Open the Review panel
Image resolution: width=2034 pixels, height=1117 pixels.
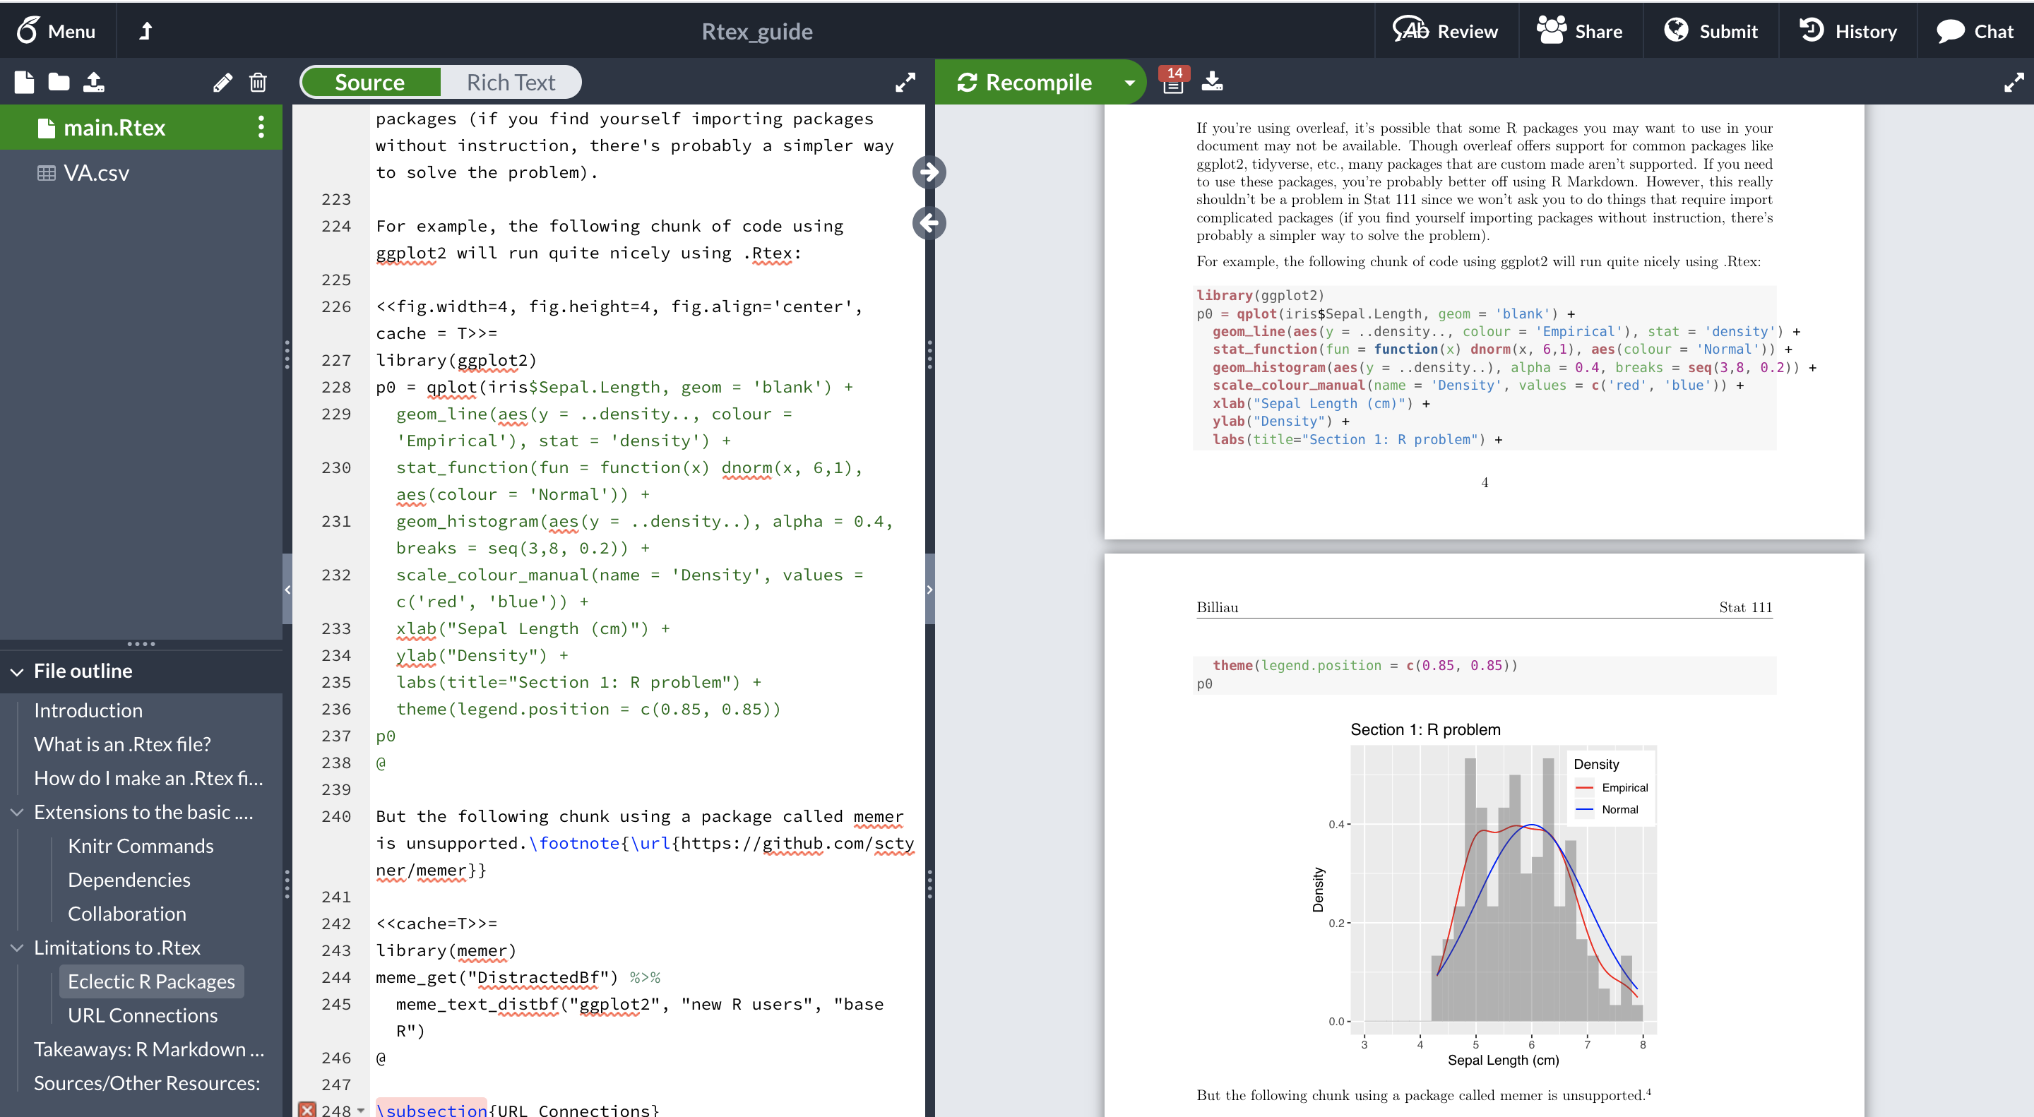[1446, 31]
